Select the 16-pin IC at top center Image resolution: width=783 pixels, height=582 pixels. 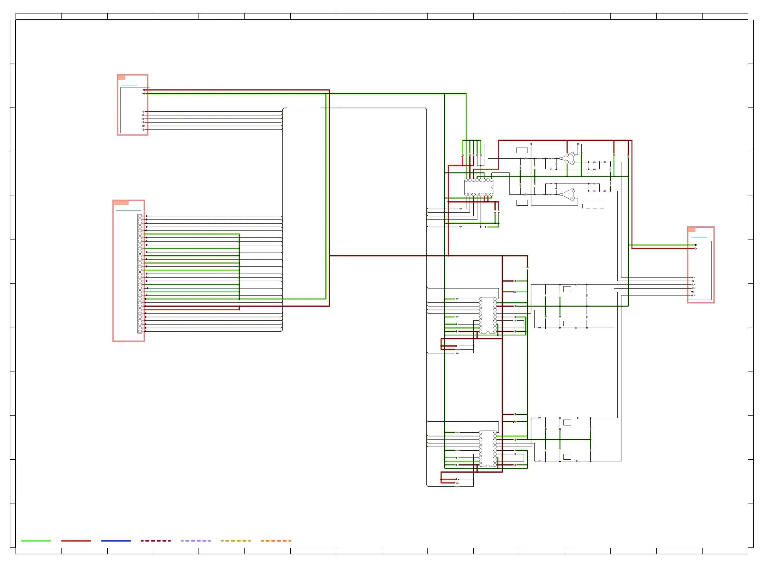(x=478, y=187)
